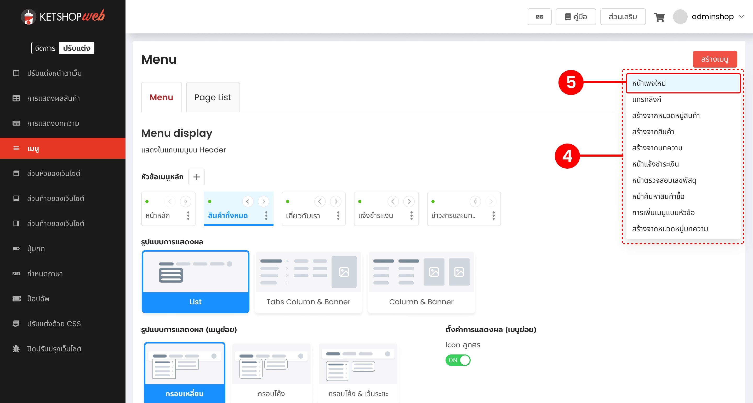Move แจ้งชำระเงิน right with arrow
Viewport: 753px width, 403px height.
(x=409, y=201)
